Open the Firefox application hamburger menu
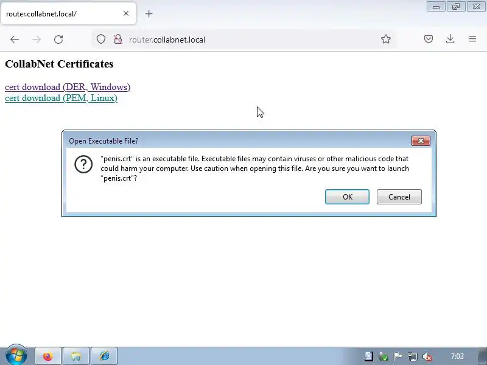 (472, 39)
